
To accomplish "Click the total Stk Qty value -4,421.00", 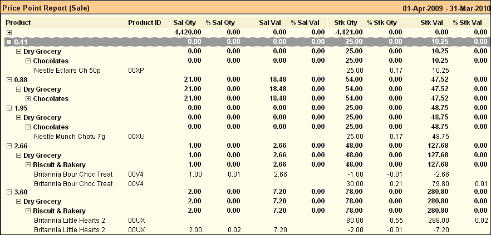I will pos(347,32).
